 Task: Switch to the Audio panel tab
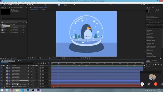(153, 7)
